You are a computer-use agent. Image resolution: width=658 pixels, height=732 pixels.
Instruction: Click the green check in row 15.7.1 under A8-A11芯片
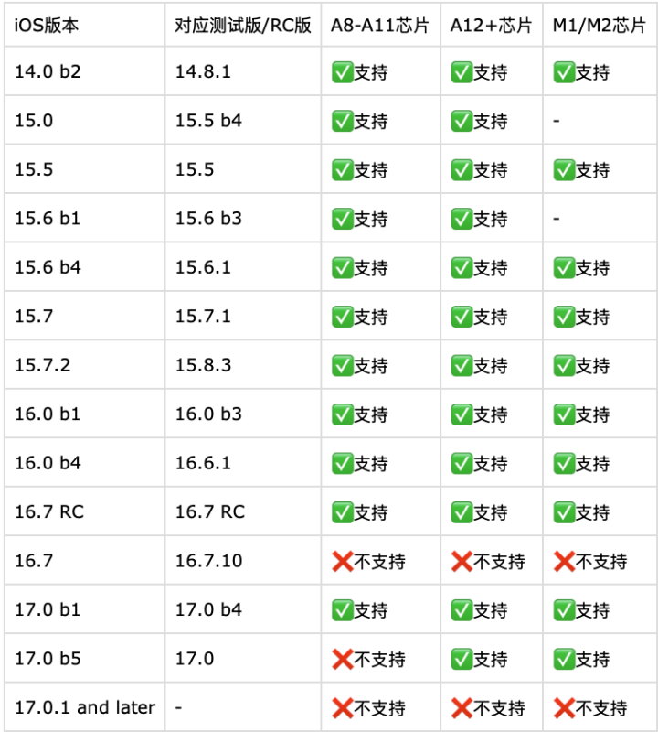coord(343,317)
